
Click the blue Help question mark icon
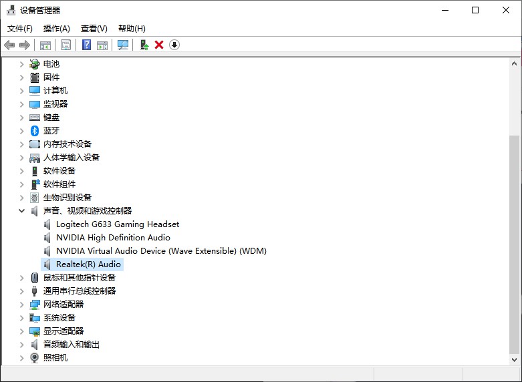(87, 45)
